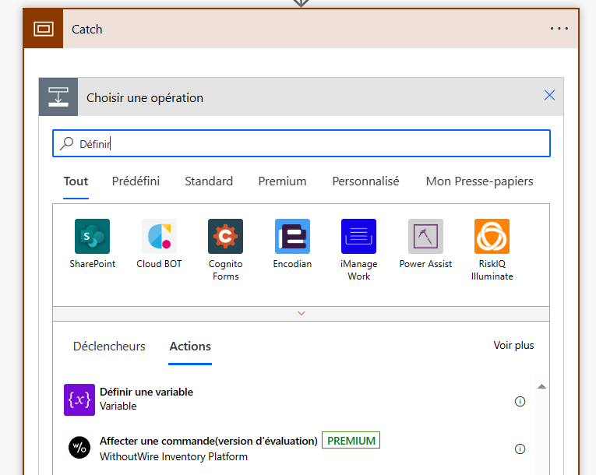Focus the operation search field
Screen dimensions: 596x475
point(302,143)
